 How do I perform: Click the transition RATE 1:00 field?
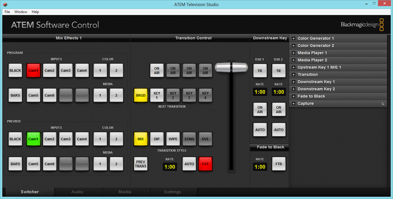[x=170, y=167]
